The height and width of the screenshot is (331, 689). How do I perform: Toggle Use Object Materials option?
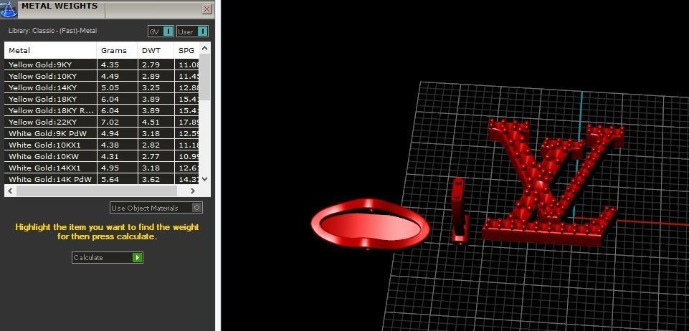tap(156, 208)
